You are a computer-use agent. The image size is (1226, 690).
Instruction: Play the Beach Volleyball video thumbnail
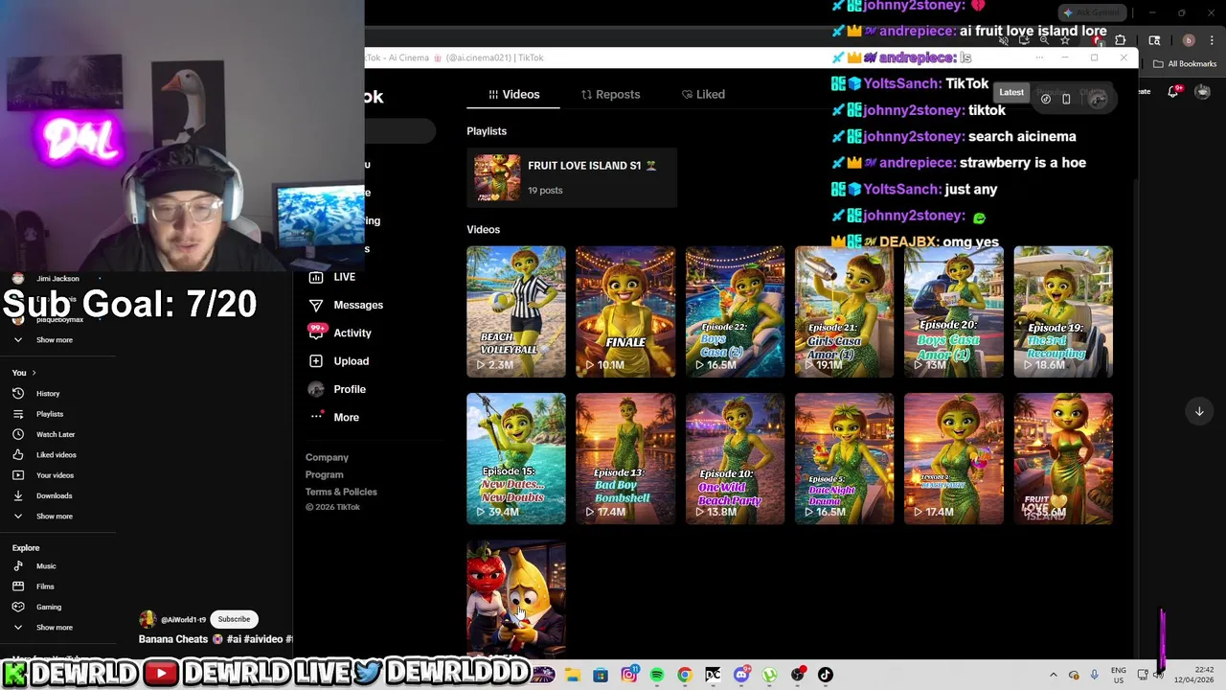(x=516, y=311)
